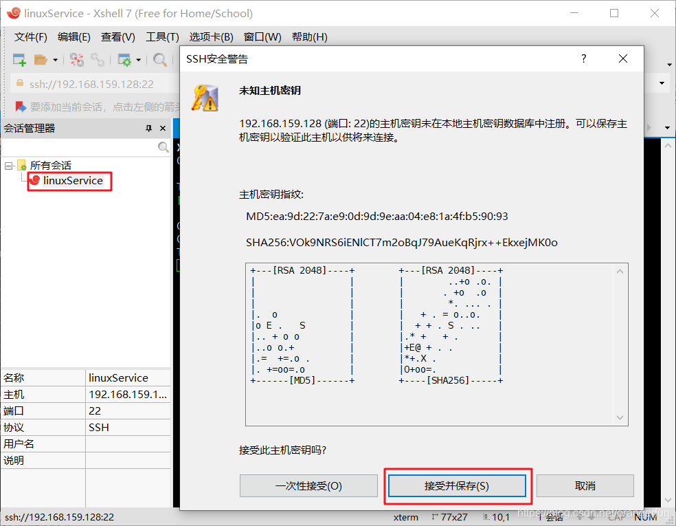Click the Open Session folder icon
The image size is (676, 526).
click(x=41, y=60)
